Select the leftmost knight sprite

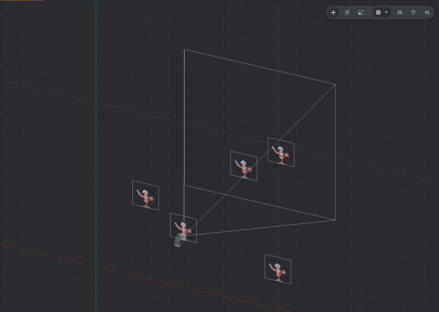coord(145,196)
